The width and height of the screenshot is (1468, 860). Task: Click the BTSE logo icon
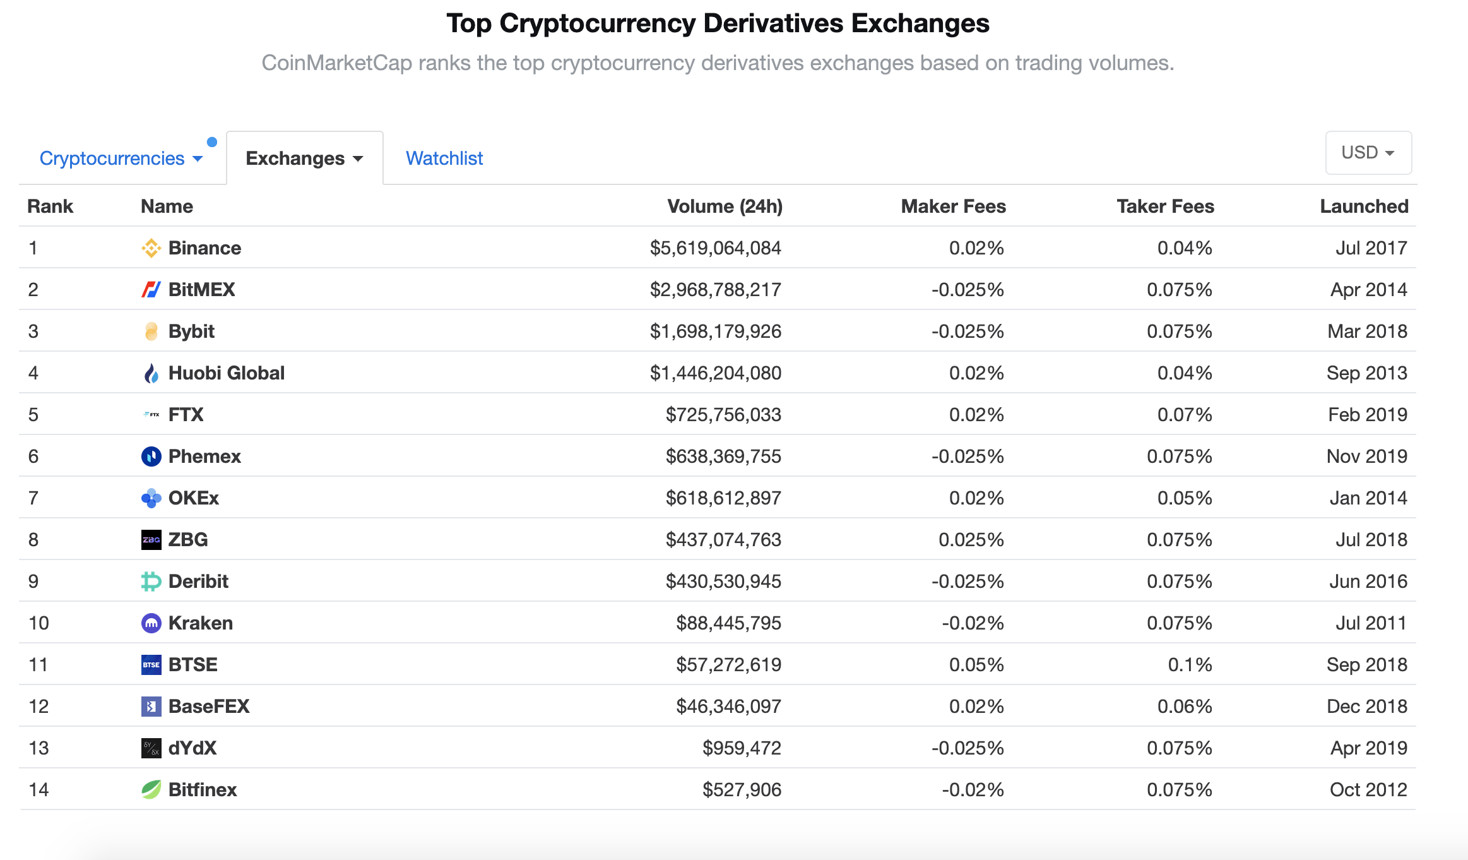[151, 665]
